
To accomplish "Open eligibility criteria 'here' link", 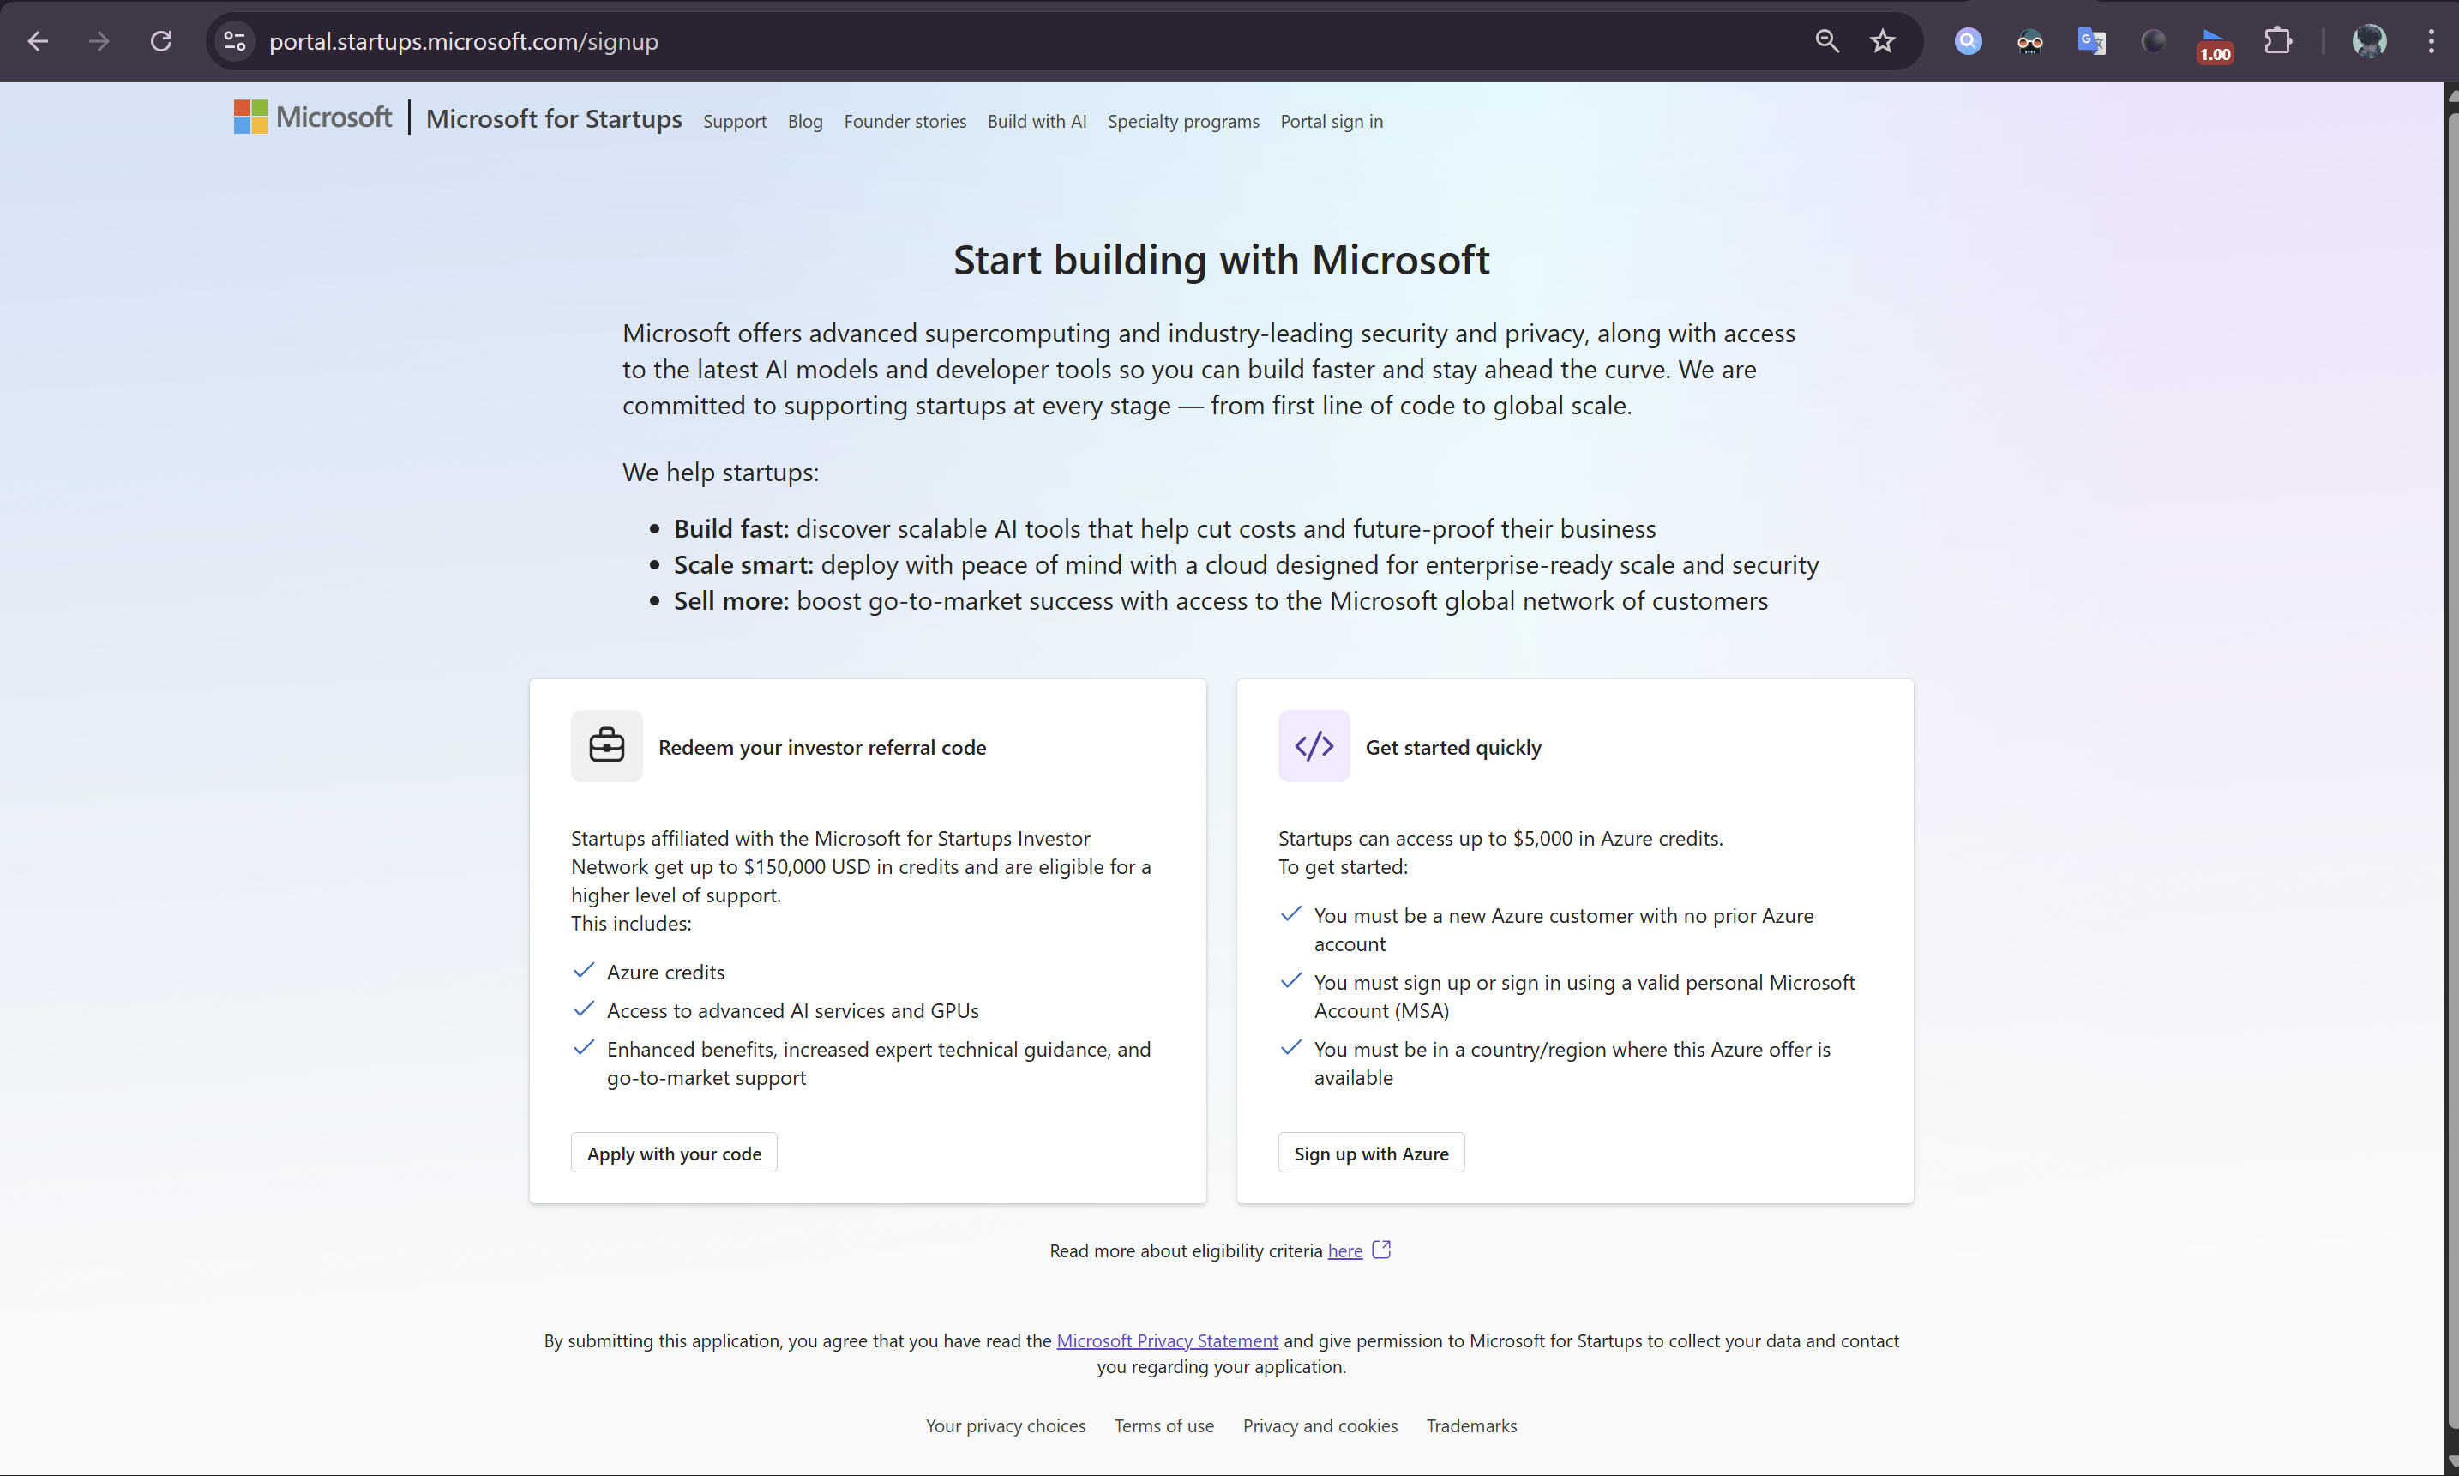I will coord(1345,1250).
